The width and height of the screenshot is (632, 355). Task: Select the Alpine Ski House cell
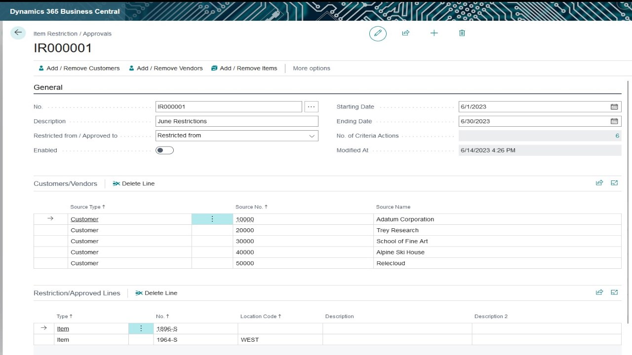[497, 252]
